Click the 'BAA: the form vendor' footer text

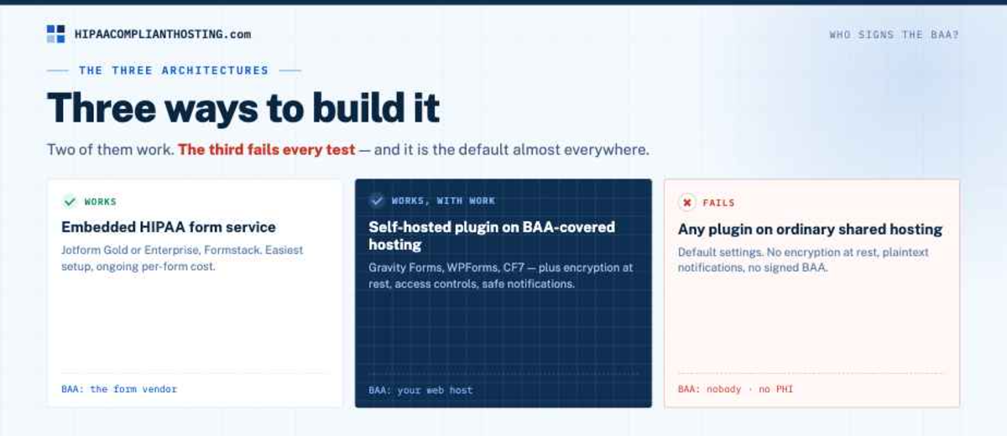(x=119, y=389)
